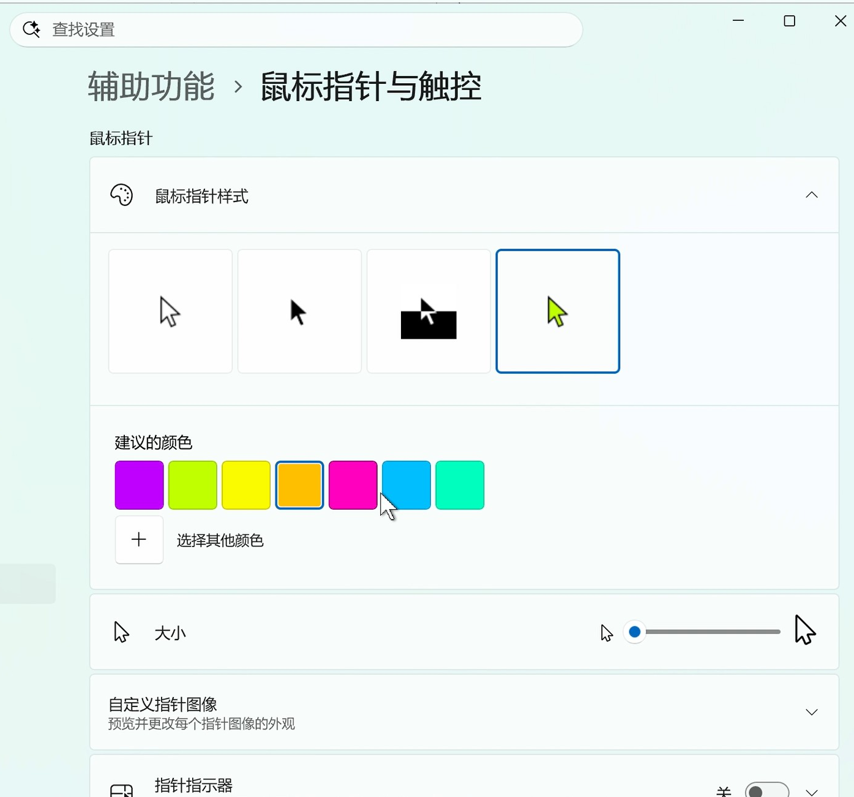Click the 建议的颜色 label
The image size is (854, 797).
point(154,442)
